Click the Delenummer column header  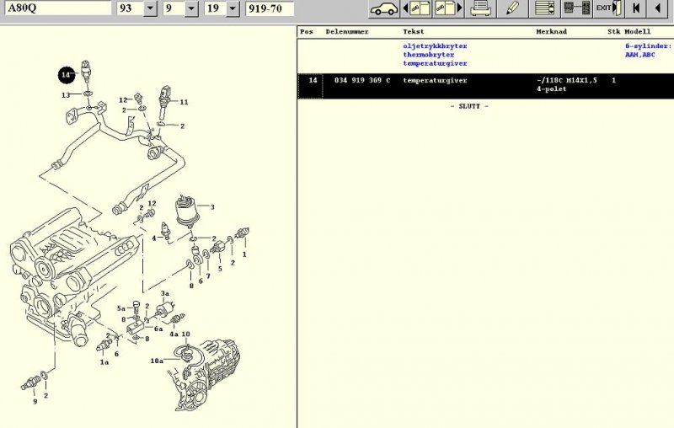point(346,32)
